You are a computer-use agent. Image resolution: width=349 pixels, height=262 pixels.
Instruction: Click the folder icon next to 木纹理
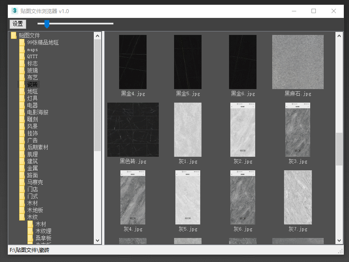pyautogui.click(x=31, y=231)
